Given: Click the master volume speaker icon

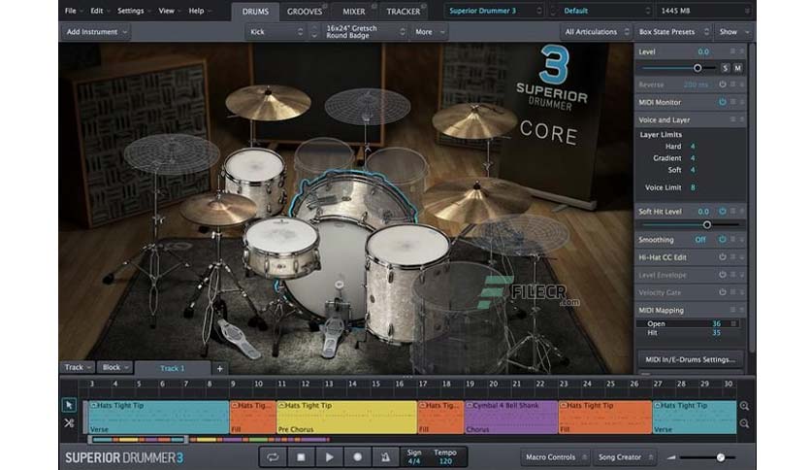Looking at the screenshot, I should [671, 457].
